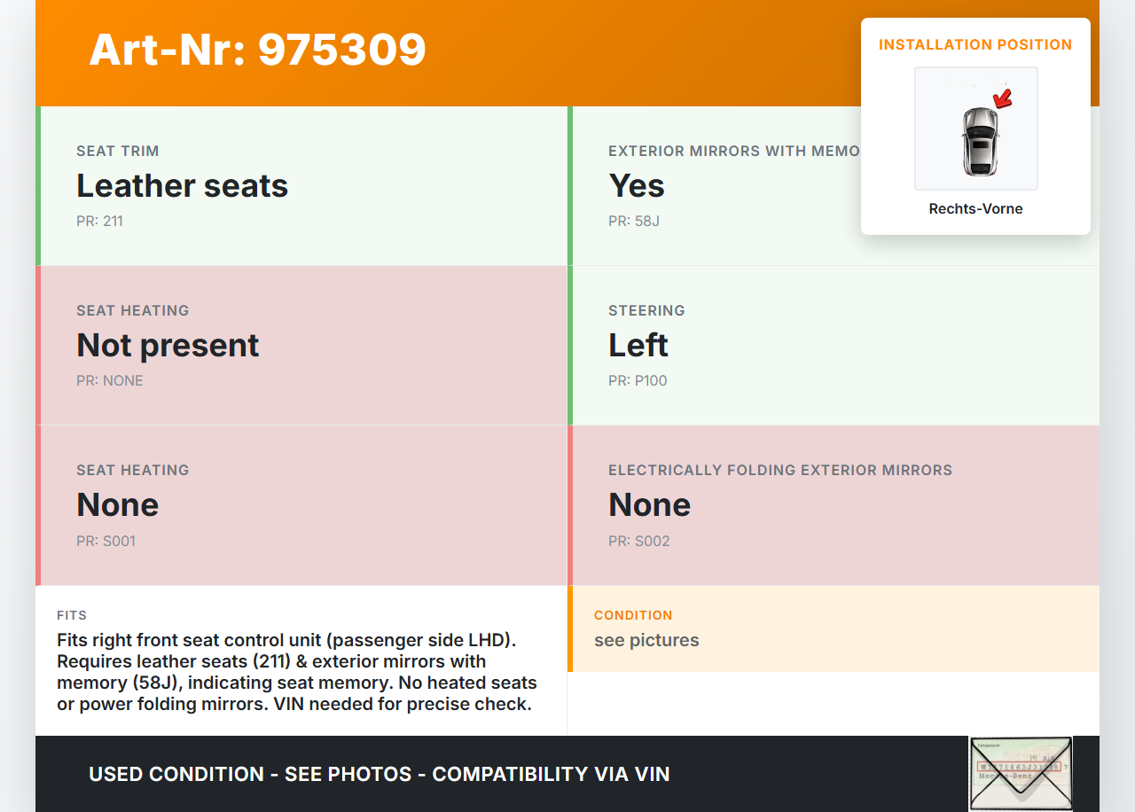Click the red arrow on the car diagram
1135x812 pixels.
(1003, 98)
